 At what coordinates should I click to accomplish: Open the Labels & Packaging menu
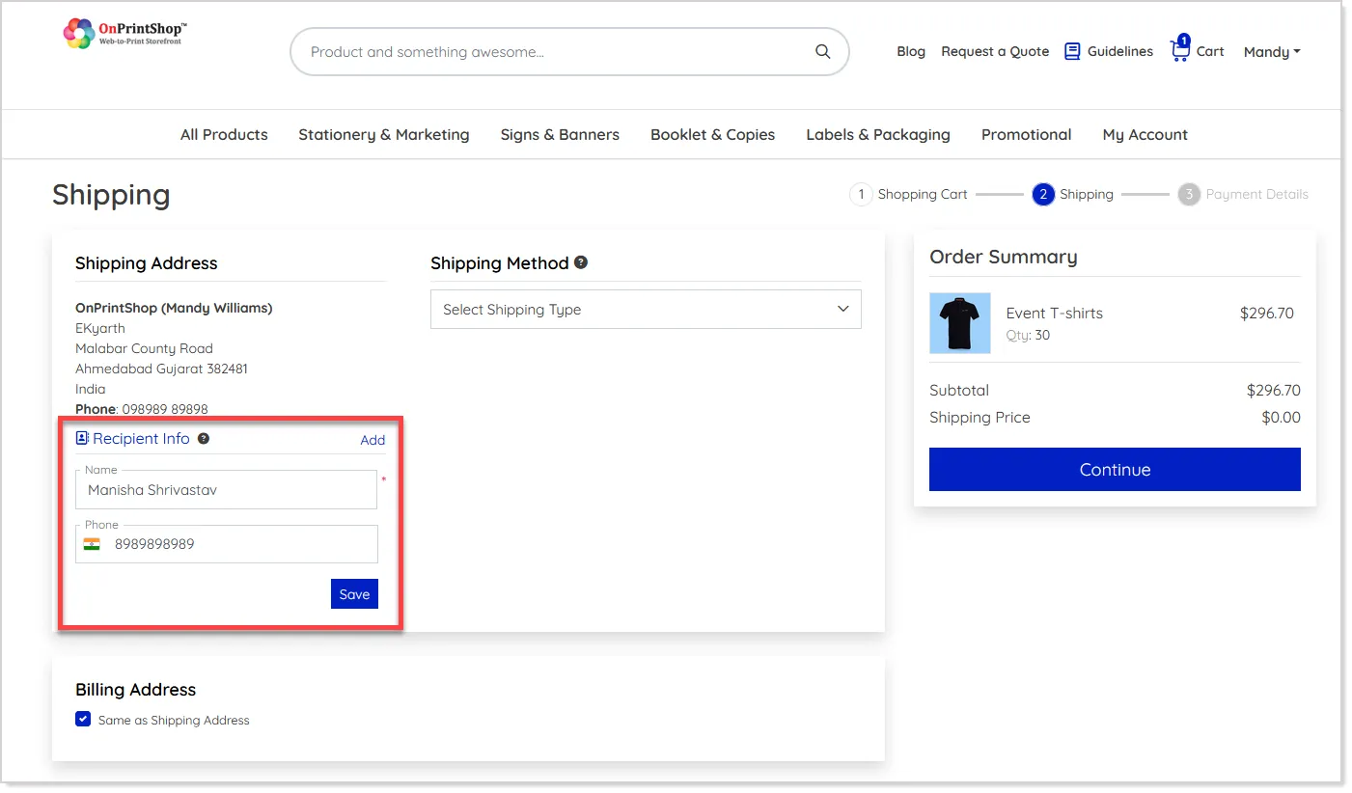(878, 135)
